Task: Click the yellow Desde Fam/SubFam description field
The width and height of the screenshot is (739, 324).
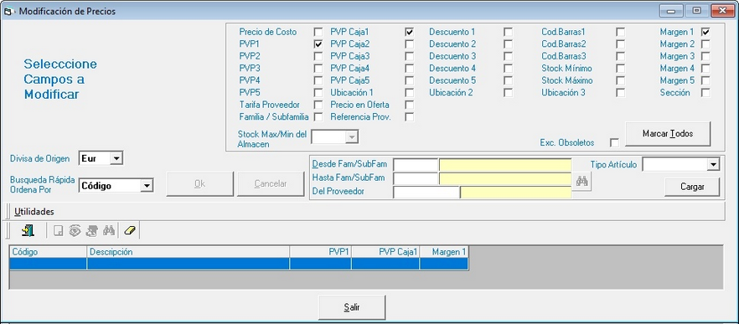Action: tap(505, 165)
